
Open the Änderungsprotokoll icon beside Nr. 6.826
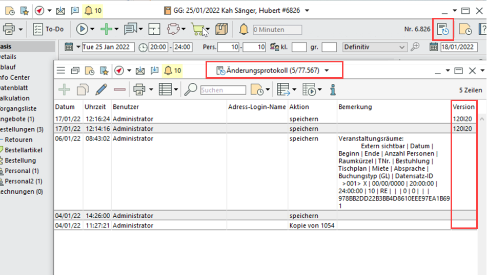(443, 30)
